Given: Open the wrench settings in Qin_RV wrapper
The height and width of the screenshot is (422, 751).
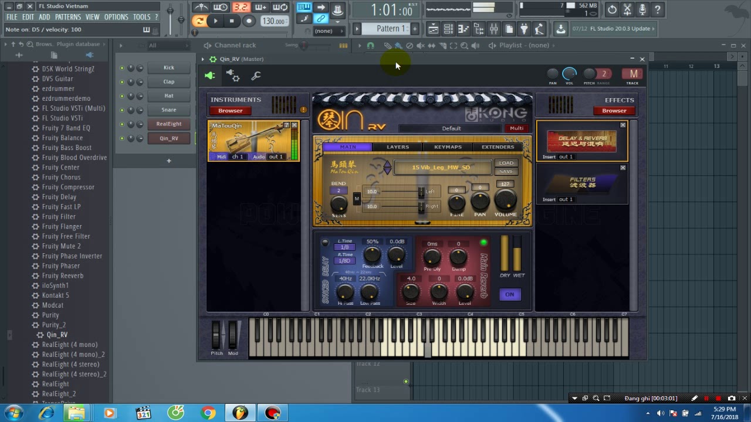Looking at the screenshot, I should point(256,76).
